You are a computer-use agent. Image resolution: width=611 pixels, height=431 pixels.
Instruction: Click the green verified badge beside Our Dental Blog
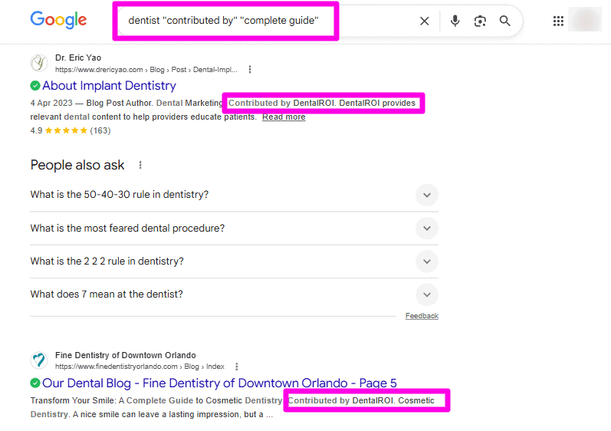point(35,383)
